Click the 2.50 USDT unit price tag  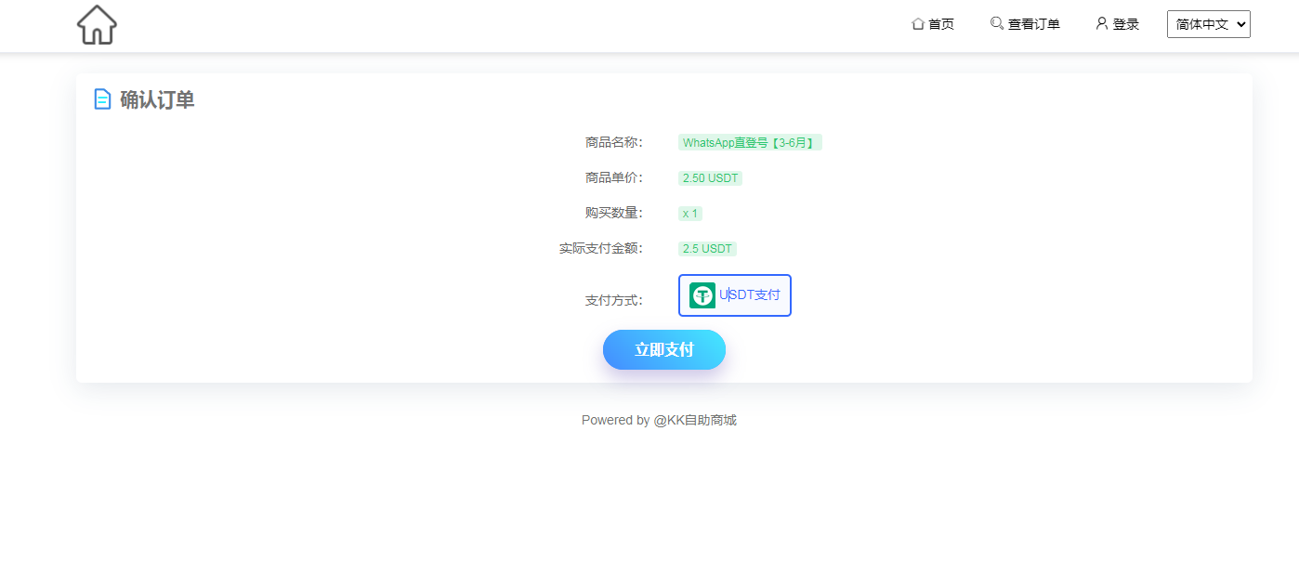click(710, 178)
